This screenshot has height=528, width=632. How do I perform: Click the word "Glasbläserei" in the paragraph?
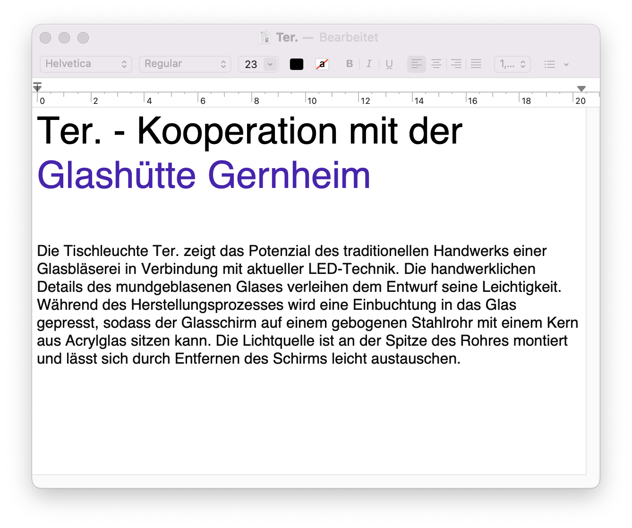pyautogui.click(x=79, y=269)
